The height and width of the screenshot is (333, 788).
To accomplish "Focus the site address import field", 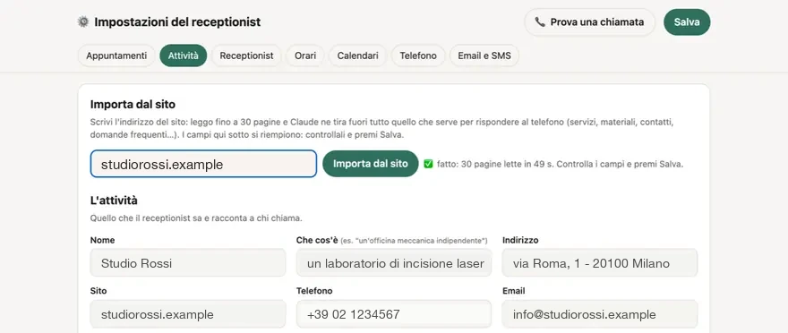I will click(203, 164).
